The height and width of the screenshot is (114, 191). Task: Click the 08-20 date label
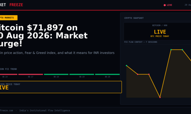(108, 77)
